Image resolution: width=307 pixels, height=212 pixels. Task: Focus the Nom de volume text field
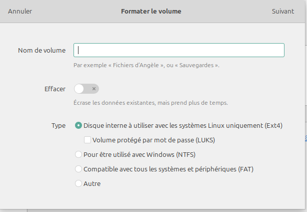[179, 50]
